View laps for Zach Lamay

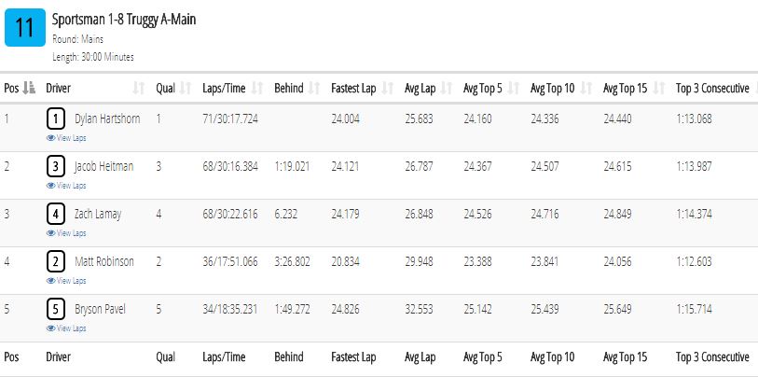point(66,233)
